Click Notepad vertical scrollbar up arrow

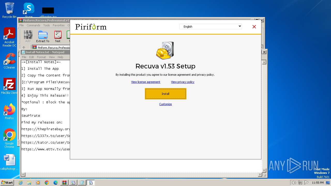(x=264, y=62)
